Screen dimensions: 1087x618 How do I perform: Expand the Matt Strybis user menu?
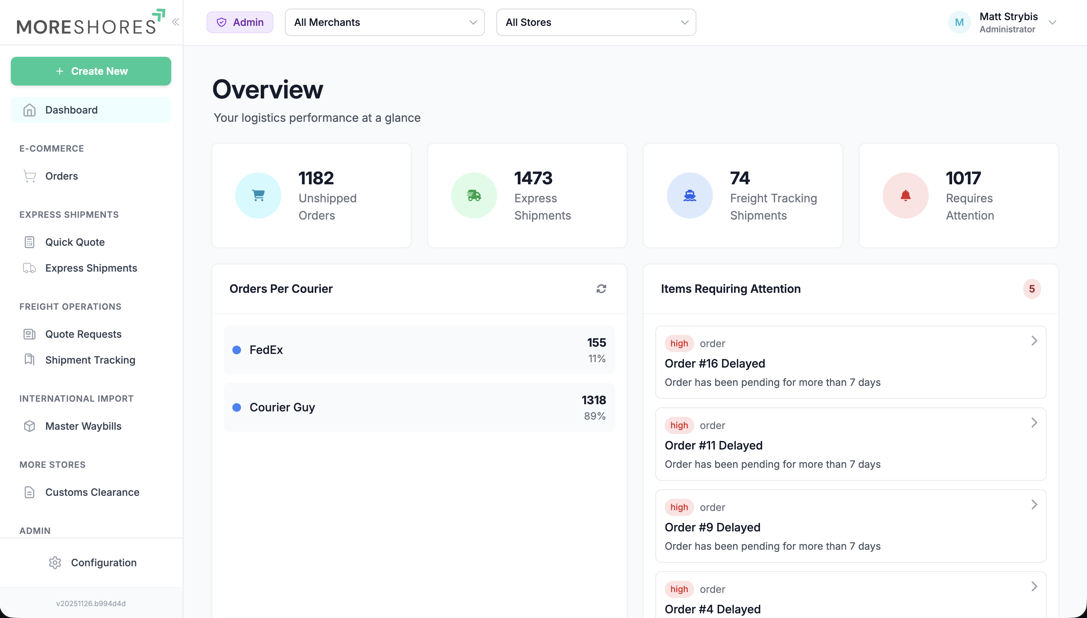(x=1052, y=23)
